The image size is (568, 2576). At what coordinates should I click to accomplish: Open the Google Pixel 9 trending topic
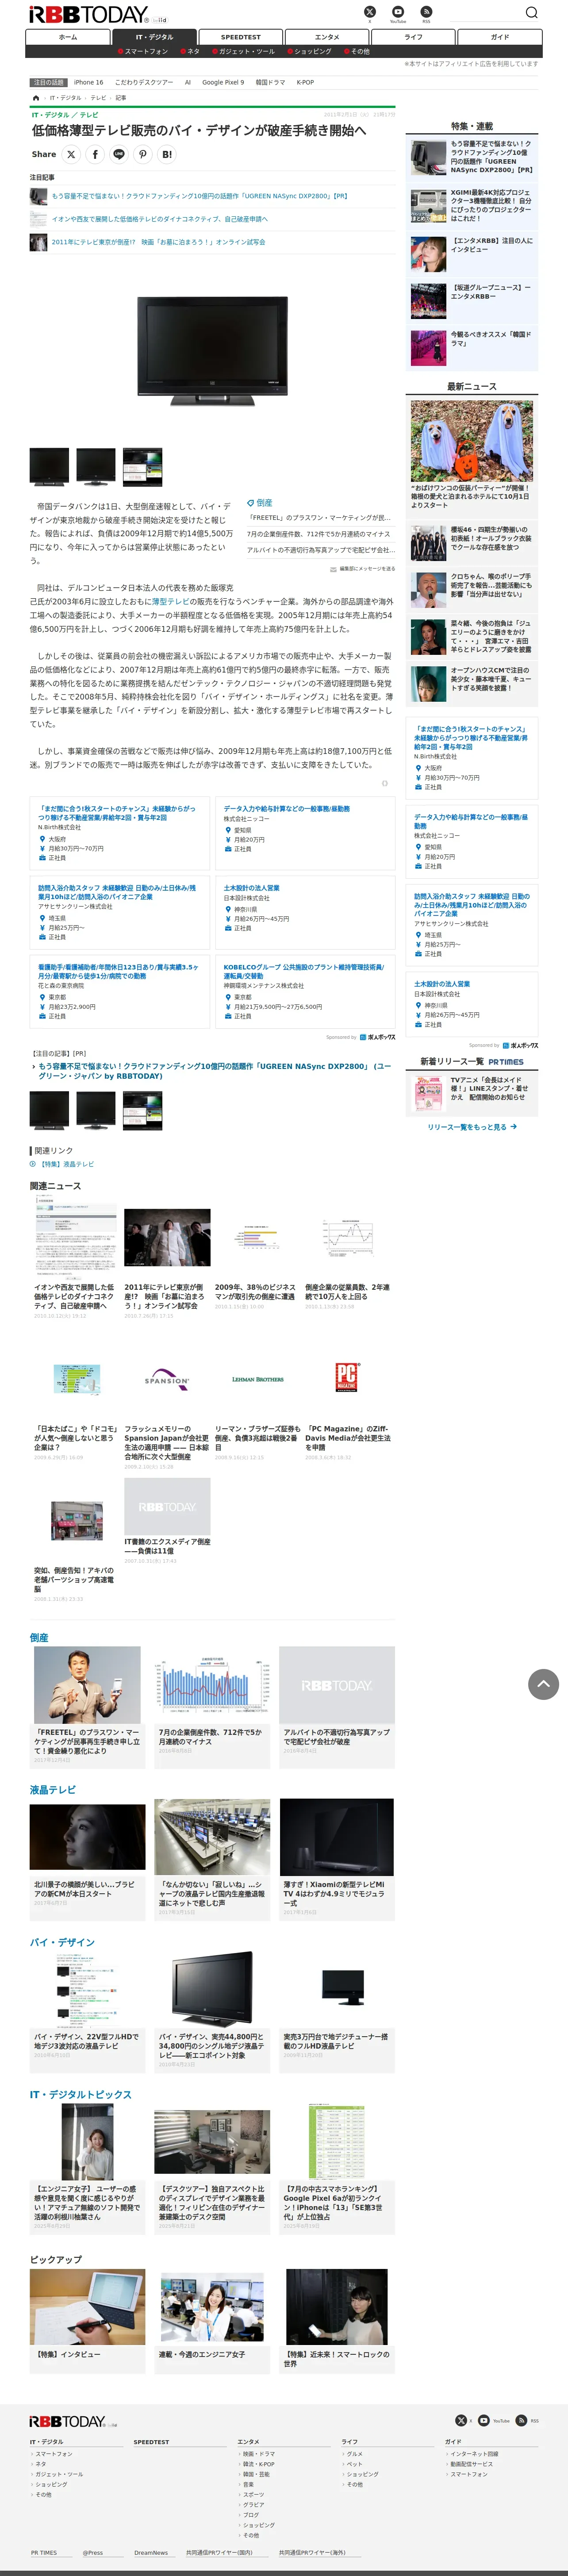(223, 82)
